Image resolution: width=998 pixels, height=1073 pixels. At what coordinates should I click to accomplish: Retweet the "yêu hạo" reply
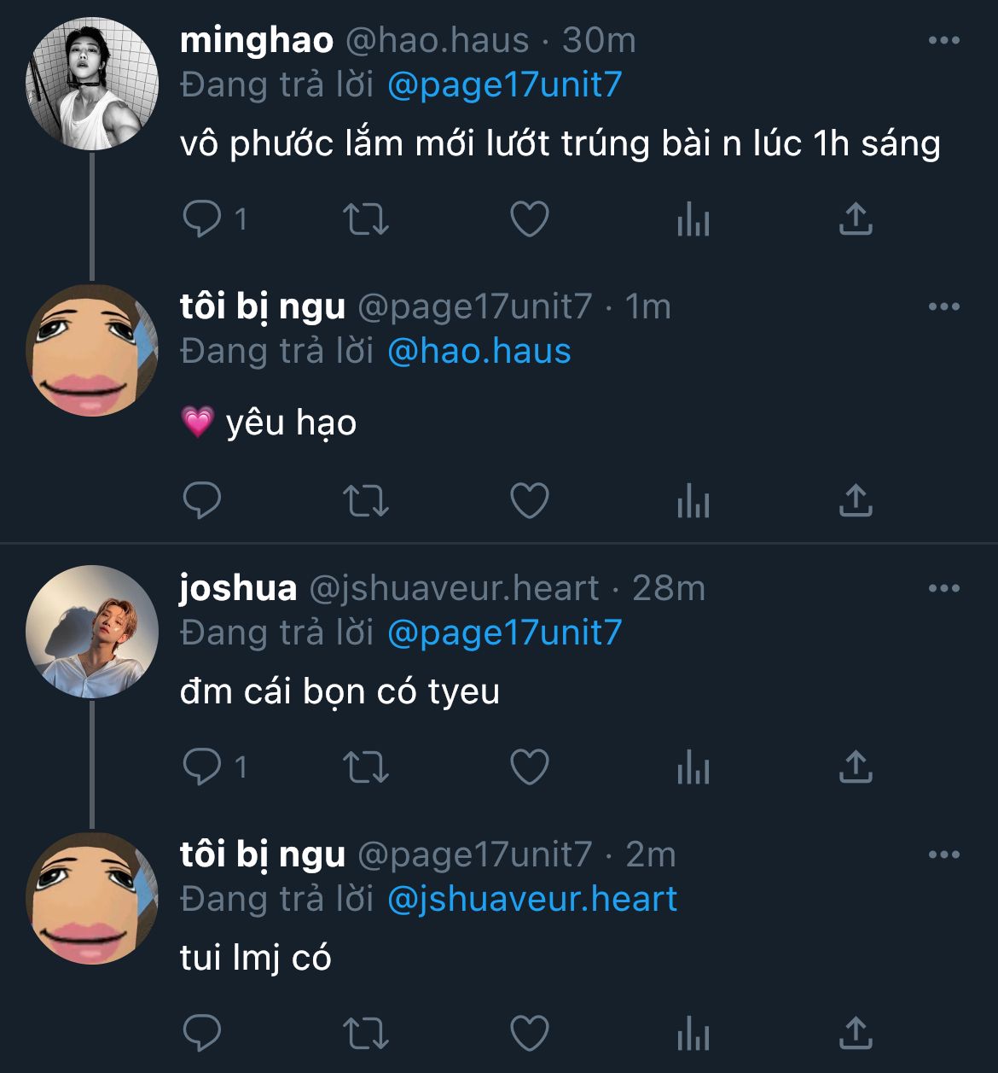[x=366, y=500]
